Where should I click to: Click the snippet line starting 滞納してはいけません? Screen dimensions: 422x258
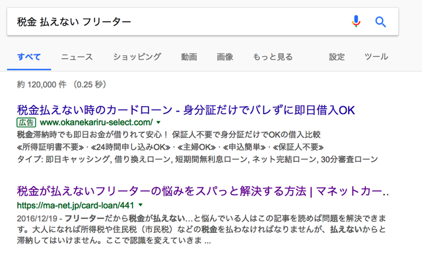coord(114,240)
